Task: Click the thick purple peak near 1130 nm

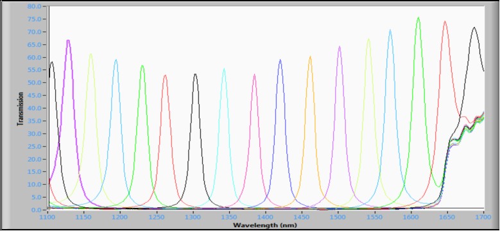Action: coord(68,41)
